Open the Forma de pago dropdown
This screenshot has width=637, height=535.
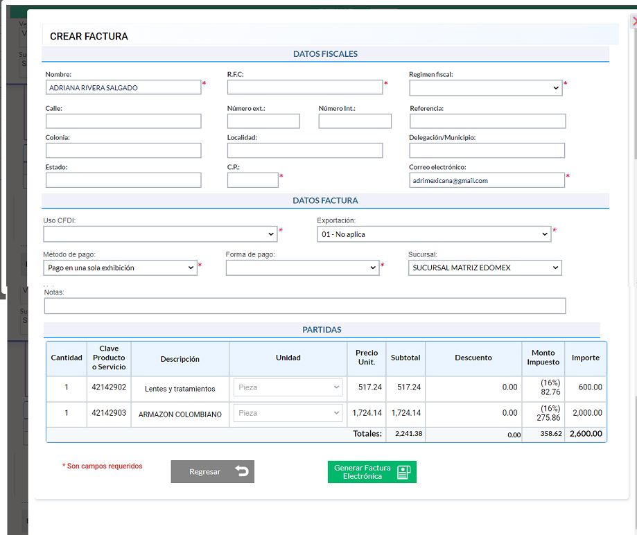coord(302,267)
